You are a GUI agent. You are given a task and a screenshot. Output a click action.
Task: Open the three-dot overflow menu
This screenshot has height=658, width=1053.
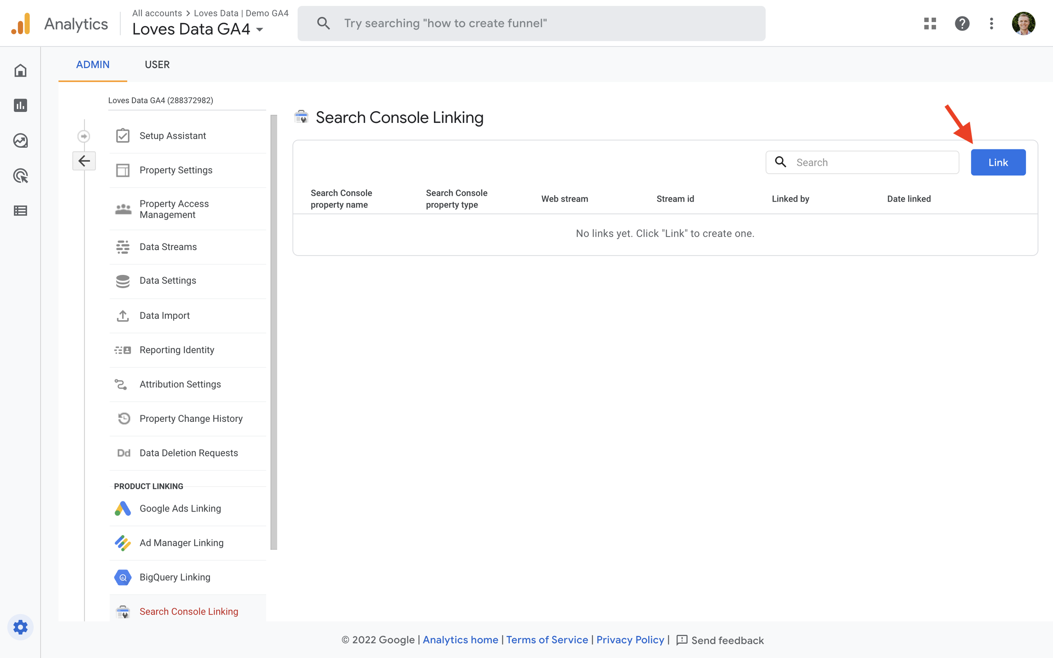tap(991, 24)
